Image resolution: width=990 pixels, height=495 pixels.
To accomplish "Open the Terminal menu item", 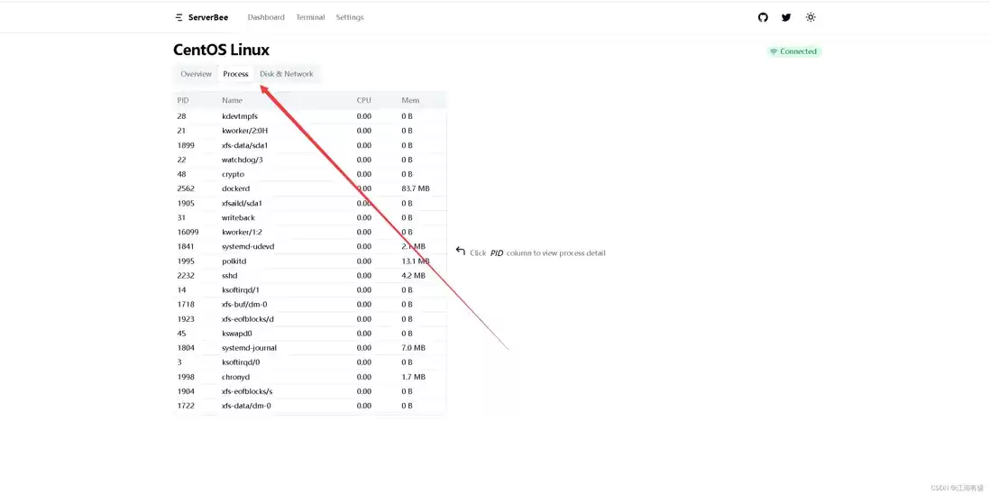I will (x=310, y=18).
